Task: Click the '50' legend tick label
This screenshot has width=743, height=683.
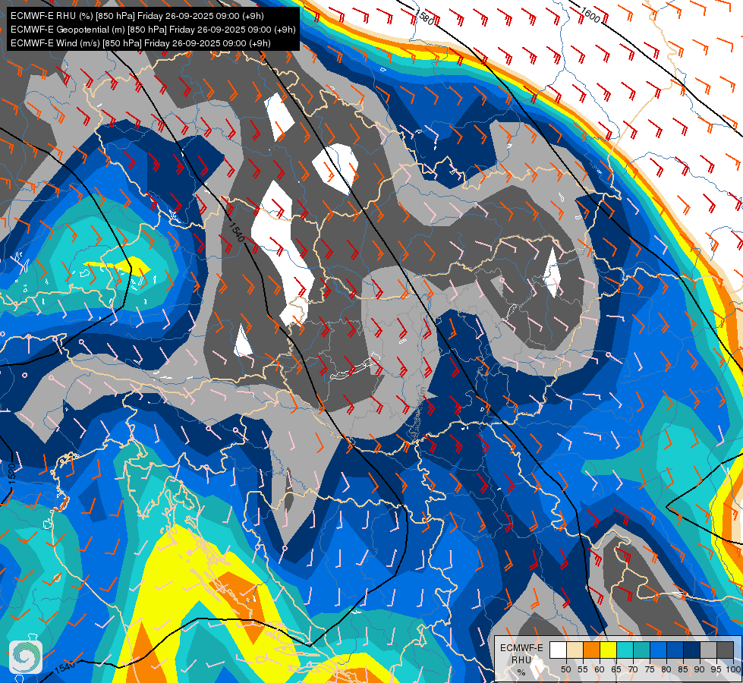Action: [x=565, y=669]
